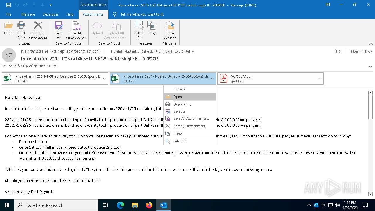375x211 pixels.
Task: Click Remove Attachment ribbon button
Action: [x=38, y=30]
